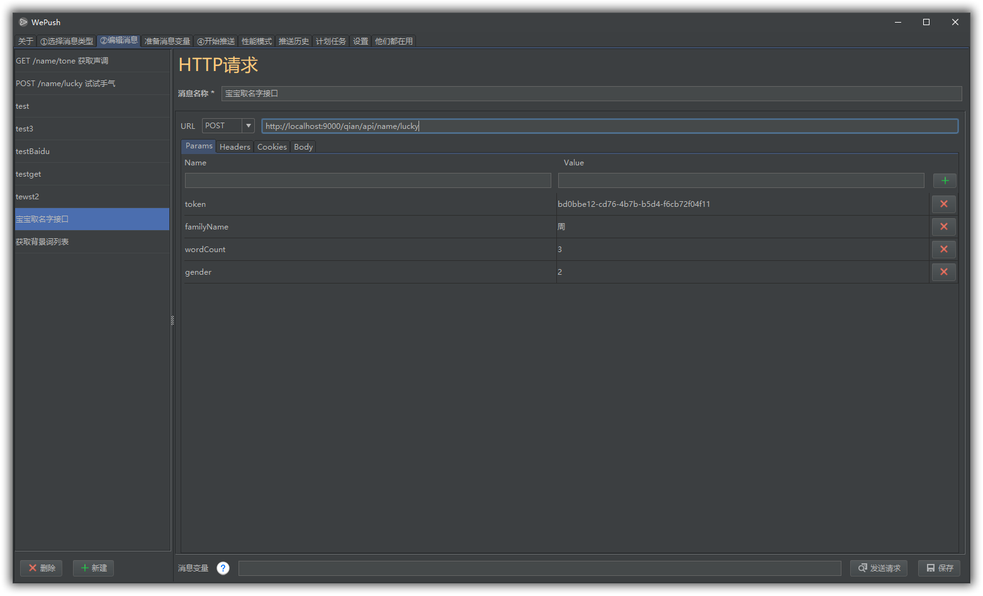Open the Cookies tab
The width and height of the screenshot is (983, 596).
click(272, 147)
